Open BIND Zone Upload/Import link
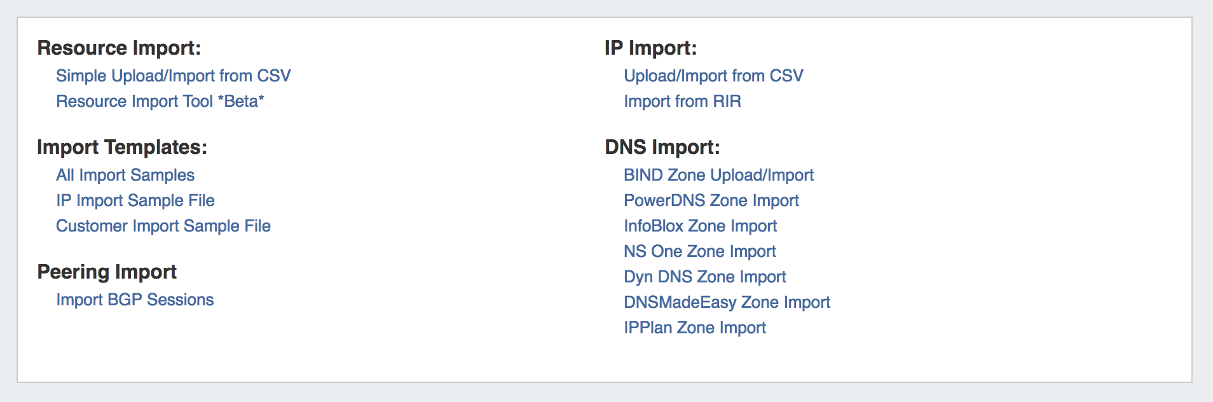The image size is (1213, 402). point(718,175)
